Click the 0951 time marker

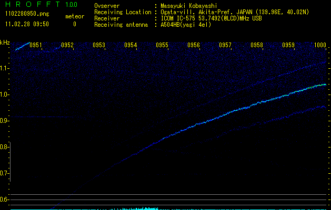[36, 45]
